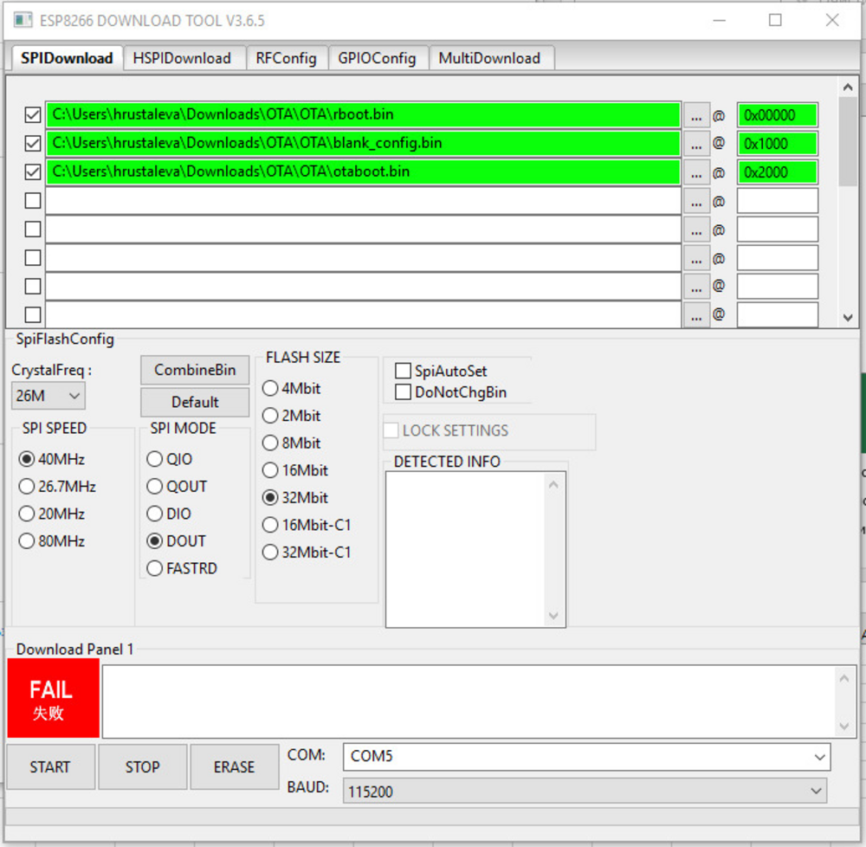Screen dimensions: 866x847
Task: Click the file list scroll down arrow
Action: click(848, 318)
